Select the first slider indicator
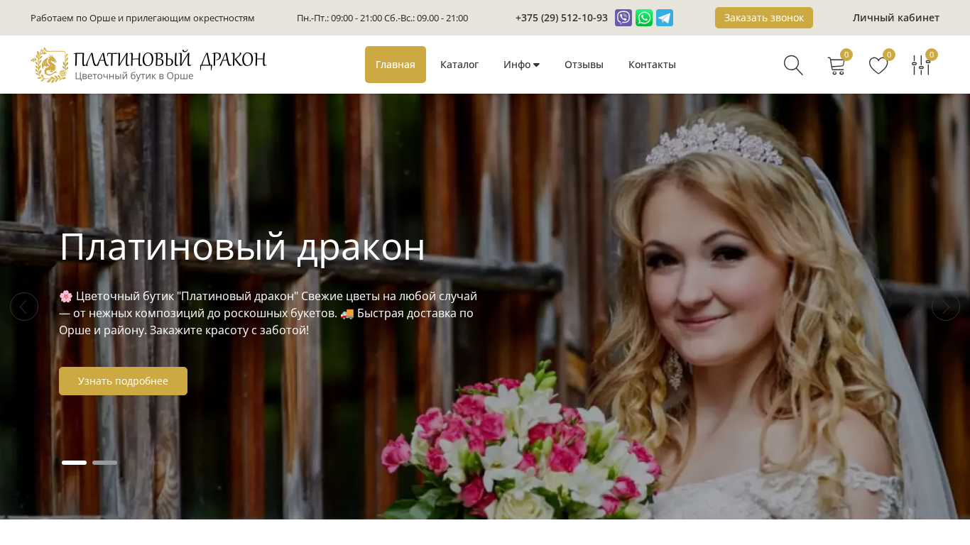 tap(74, 463)
